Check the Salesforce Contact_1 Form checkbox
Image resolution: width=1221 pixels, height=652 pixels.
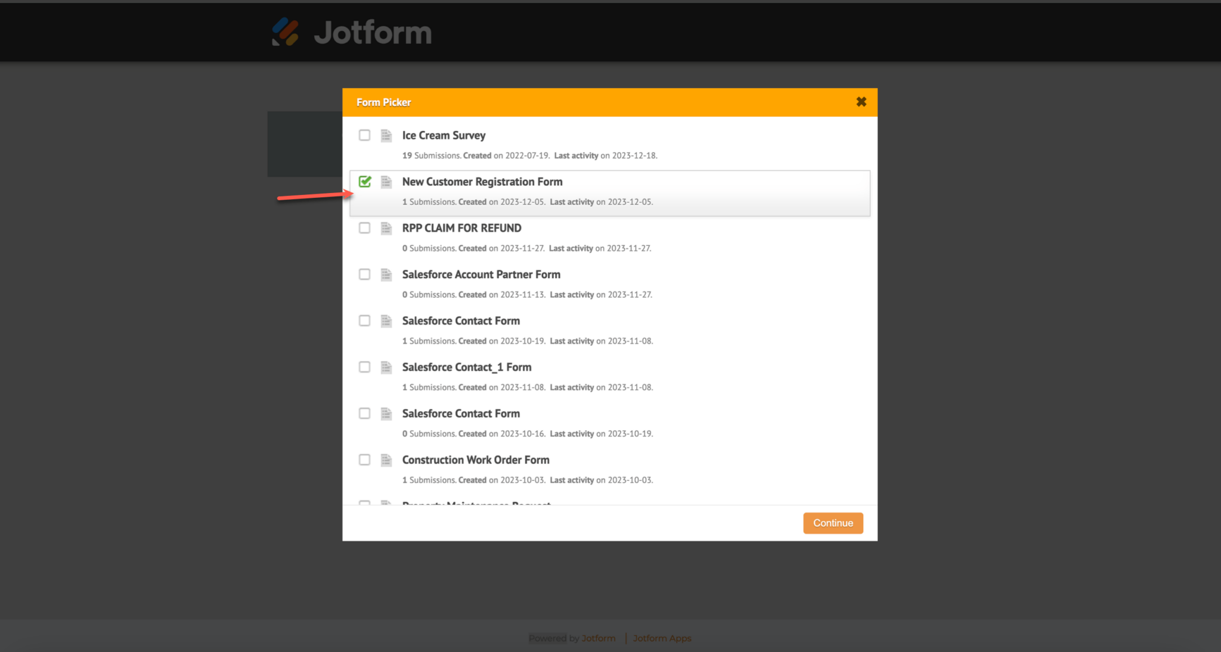pos(365,367)
